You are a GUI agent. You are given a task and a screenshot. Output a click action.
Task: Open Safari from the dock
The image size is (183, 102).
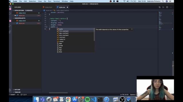point(106,99)
